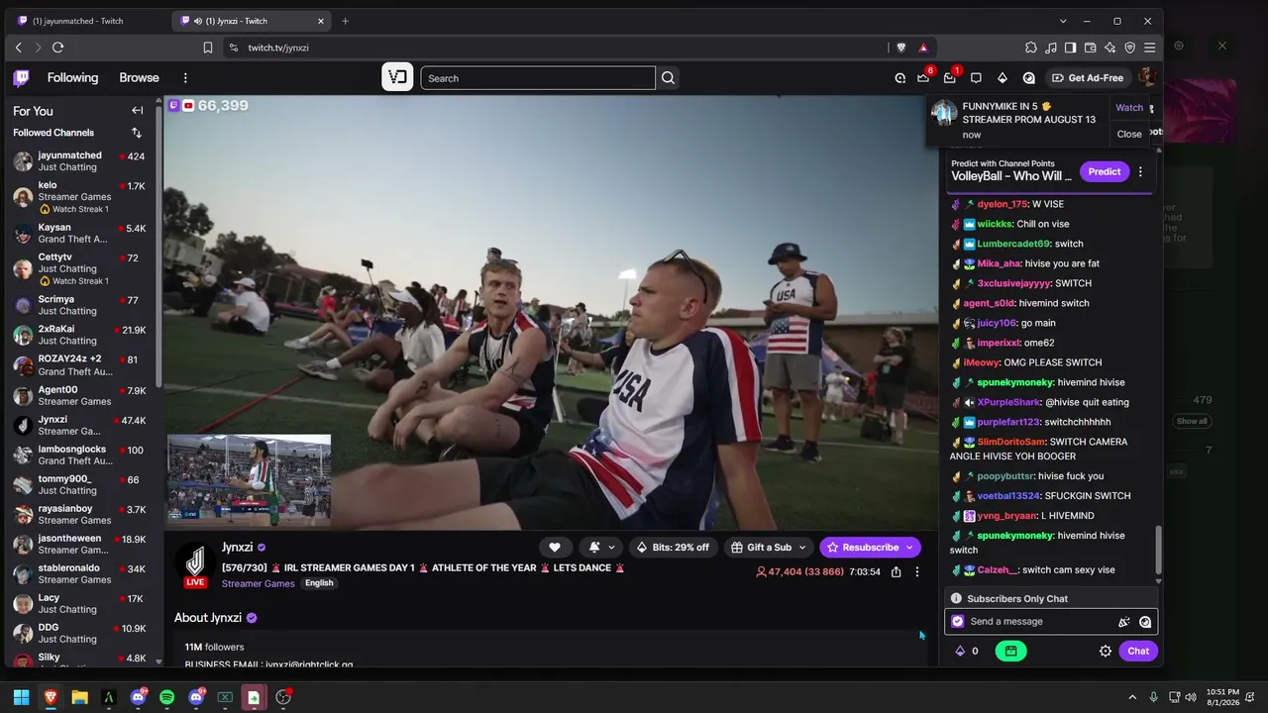Screen dimensions: 1268x713
Task: Click the Windows Start button
Action: 21,697
